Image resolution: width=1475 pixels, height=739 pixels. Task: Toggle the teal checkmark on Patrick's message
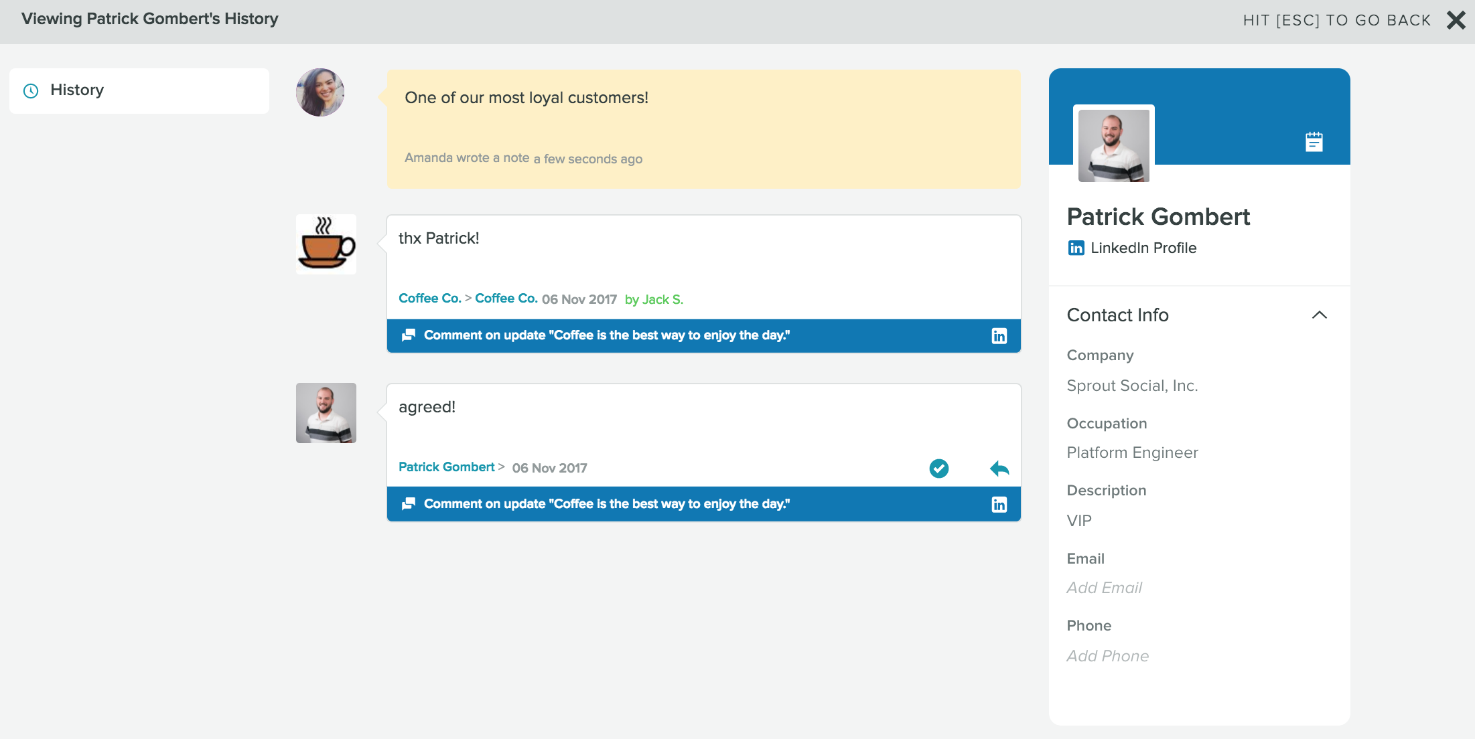939,468
